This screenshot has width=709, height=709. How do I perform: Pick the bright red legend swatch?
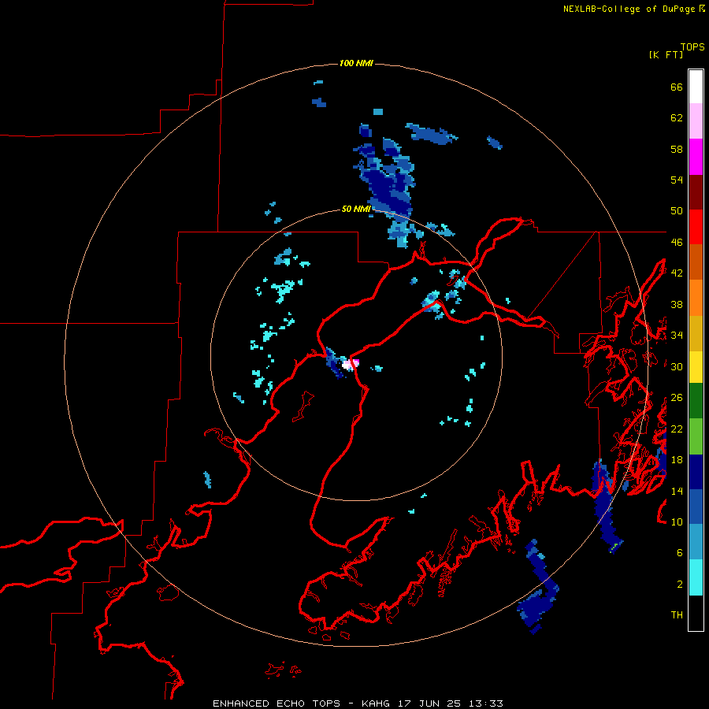[696, 227]
